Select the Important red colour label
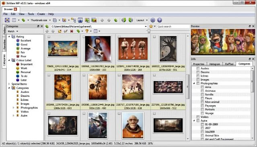The image size is (257, 147). point(27,64)
